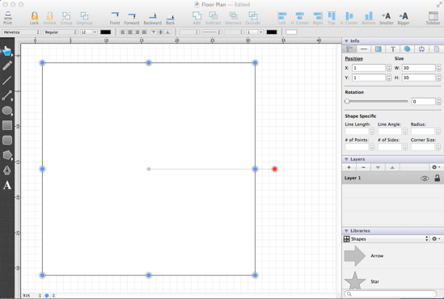Click the black stroke color swatch
This screenshot has height=299, width=444.
pos(272,32)
